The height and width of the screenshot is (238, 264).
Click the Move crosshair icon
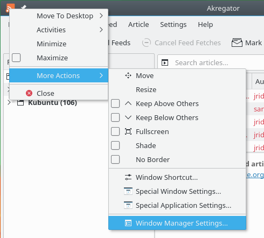click(128, 75)
